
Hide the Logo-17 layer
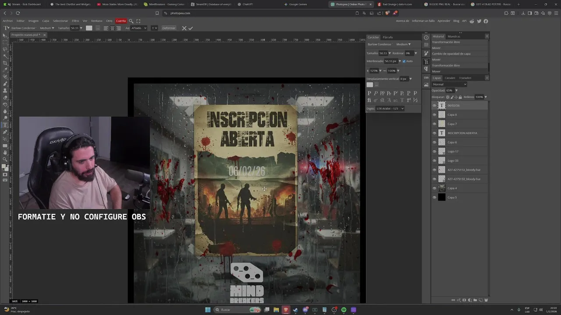[434, 151]
